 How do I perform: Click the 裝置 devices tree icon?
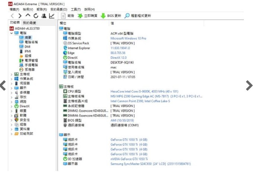(x=16, y=111)
